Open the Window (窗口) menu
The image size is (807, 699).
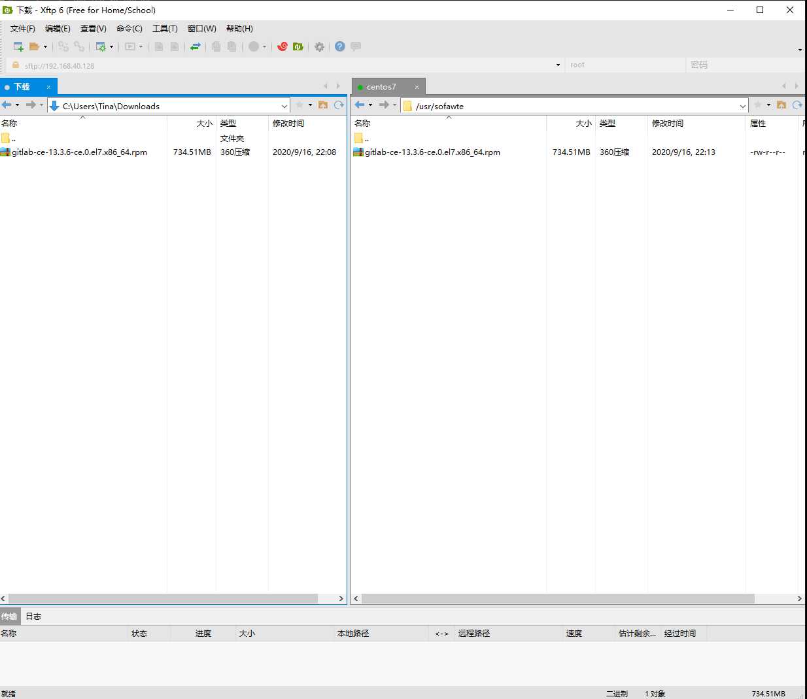click(202, 29)
